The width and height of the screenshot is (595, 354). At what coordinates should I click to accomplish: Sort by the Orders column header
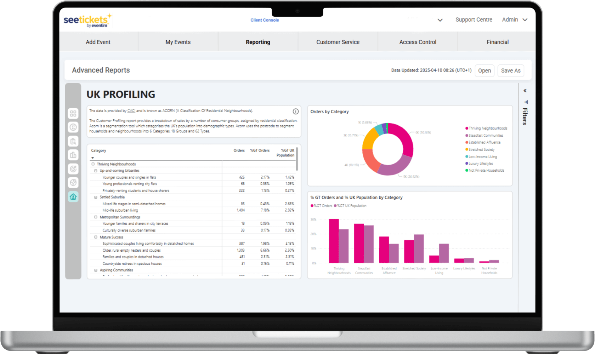pyautogui.click(x=239, y=150)
